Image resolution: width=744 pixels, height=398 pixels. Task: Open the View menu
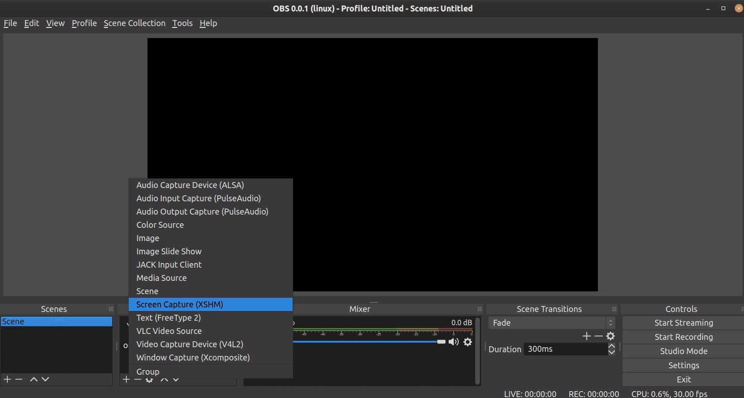coord(55,23)
